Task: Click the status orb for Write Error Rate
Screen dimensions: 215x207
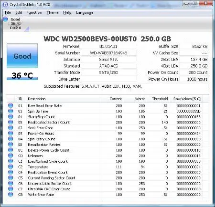Action: [11, 195]
